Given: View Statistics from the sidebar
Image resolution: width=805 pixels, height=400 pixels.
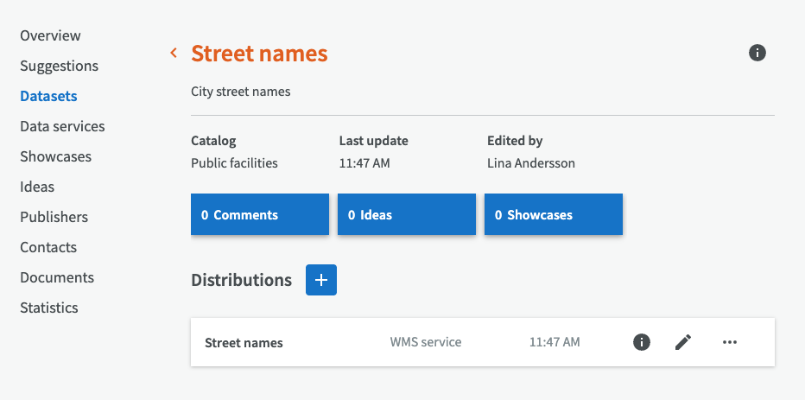Looking at the screenshot, I should [49, 308].
